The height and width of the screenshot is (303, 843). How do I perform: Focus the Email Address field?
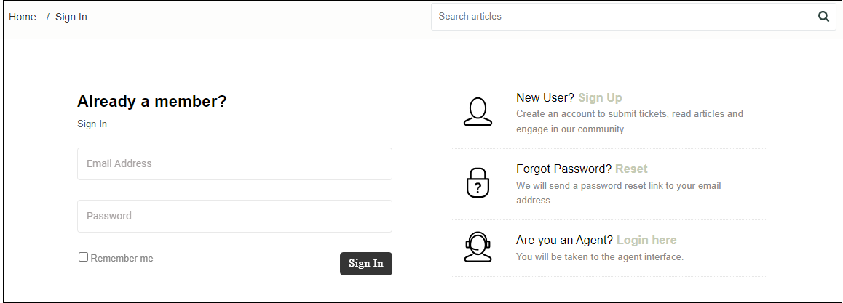234,163
